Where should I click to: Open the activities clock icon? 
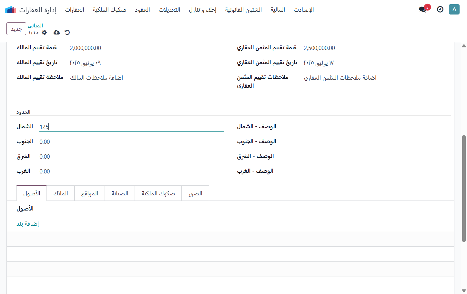click(440, 9)
